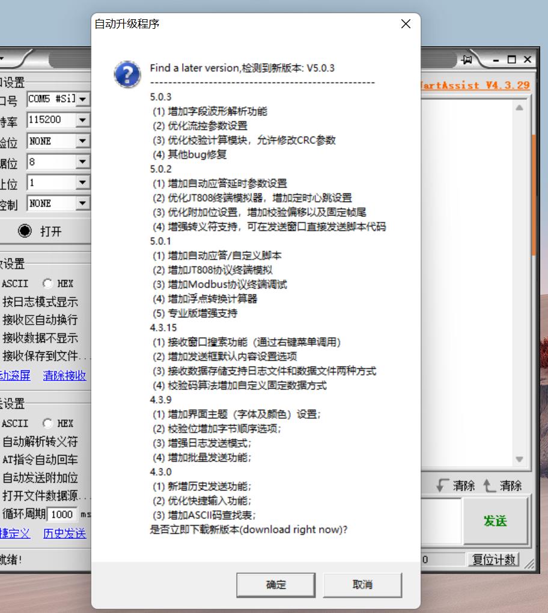Close the auto-upgrade dialog with X
548x613 pixels.
[406, 24]
